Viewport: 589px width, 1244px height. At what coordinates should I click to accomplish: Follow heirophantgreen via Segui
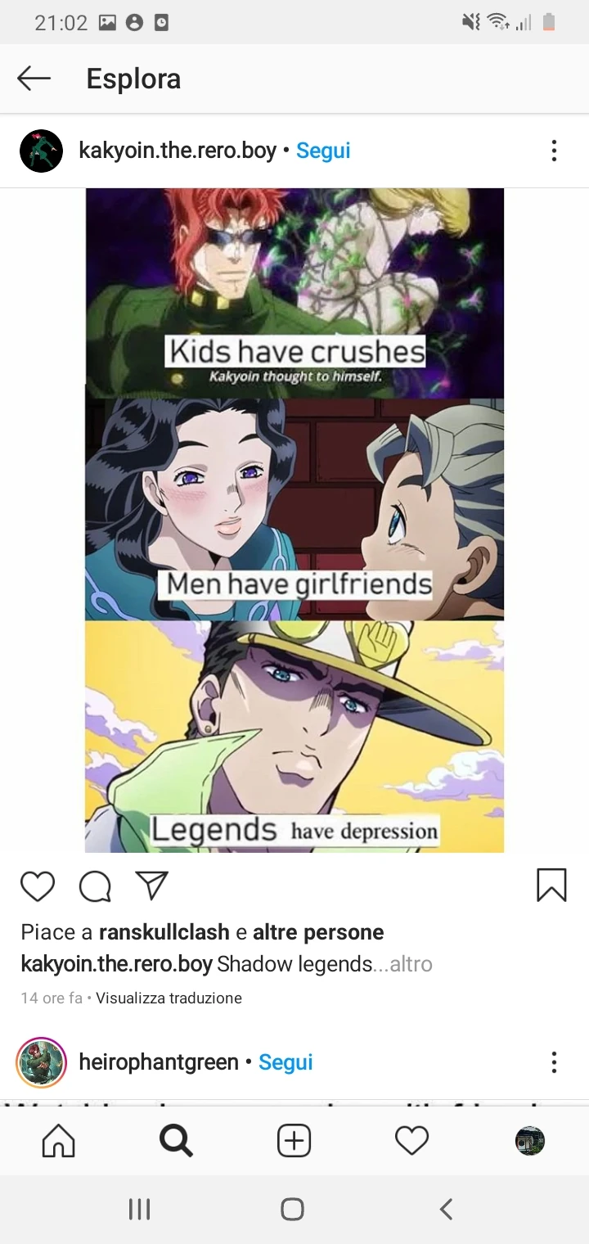click(286, 1062)
